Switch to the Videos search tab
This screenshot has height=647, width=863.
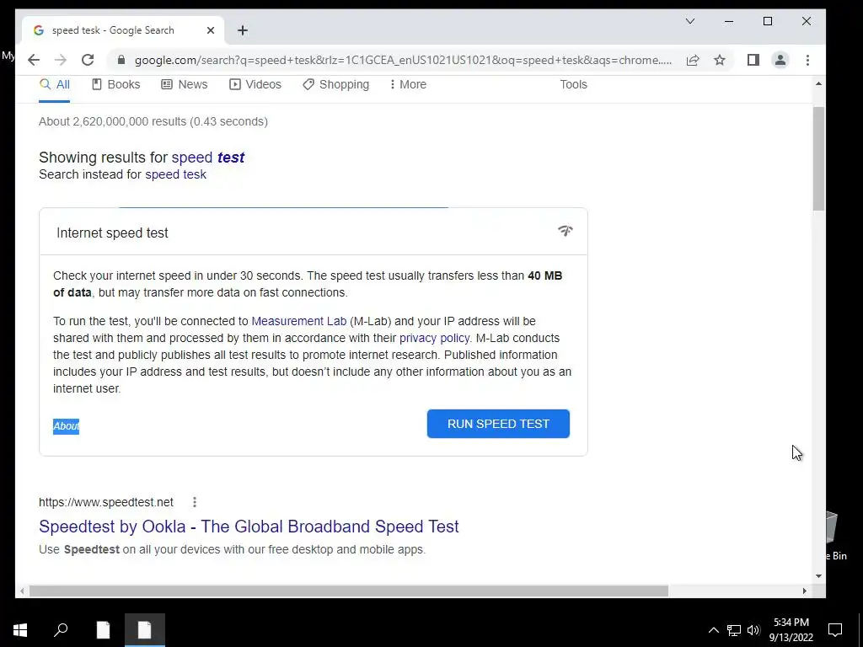[255, 84]
